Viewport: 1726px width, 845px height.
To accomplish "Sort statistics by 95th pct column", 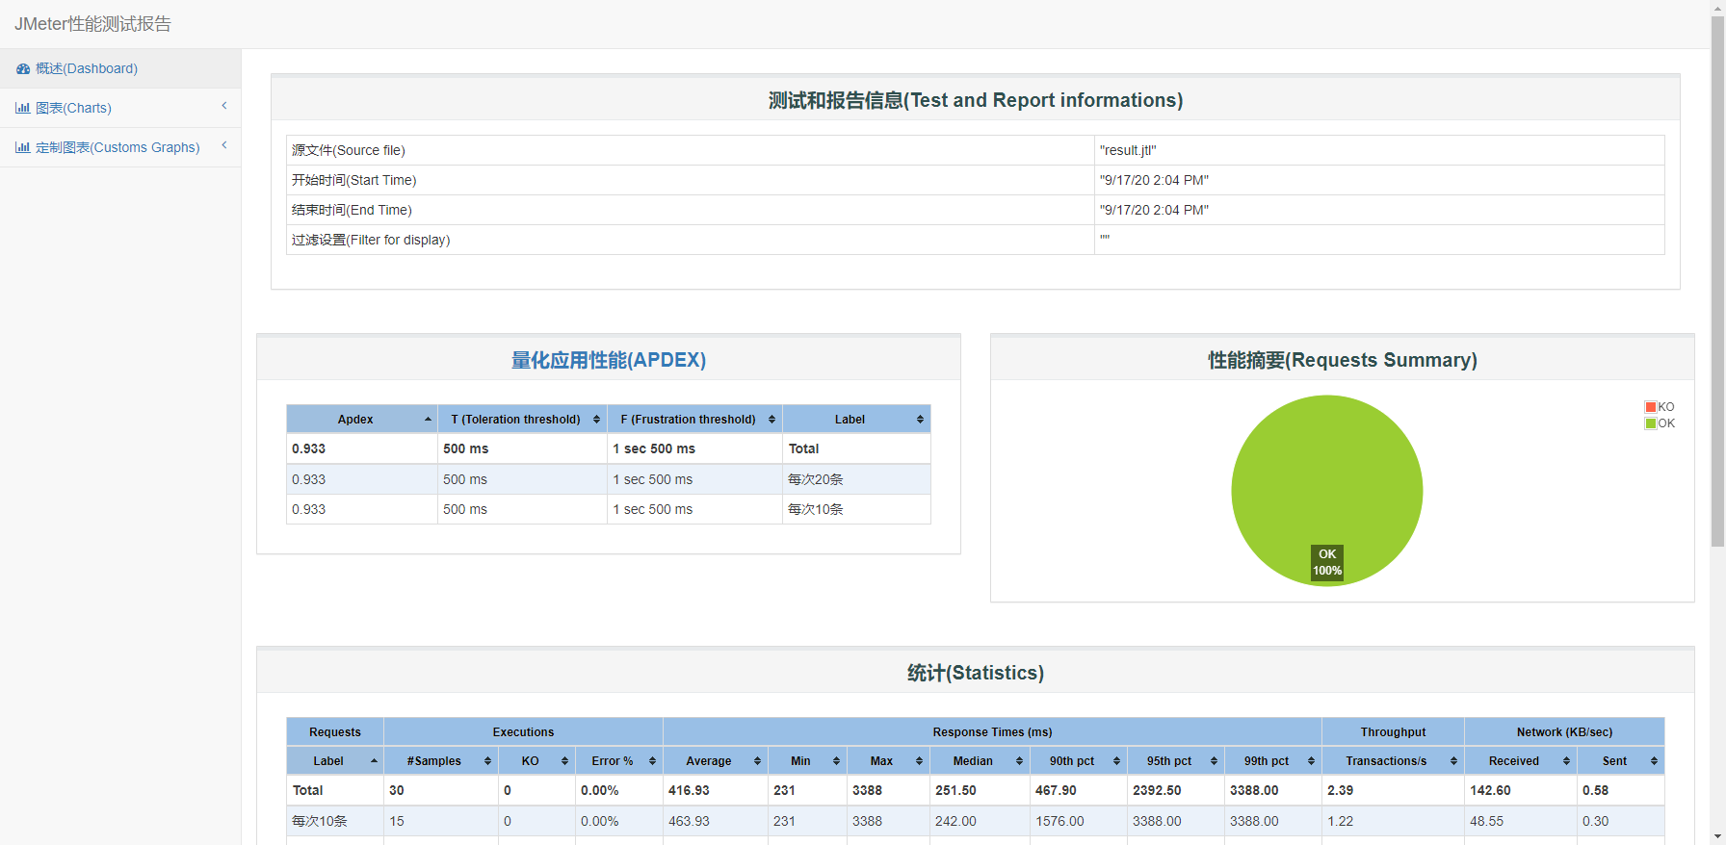I will coord(1176,761).
